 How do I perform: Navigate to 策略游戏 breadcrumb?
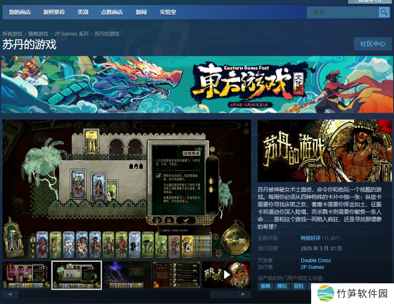click(38, 34)
